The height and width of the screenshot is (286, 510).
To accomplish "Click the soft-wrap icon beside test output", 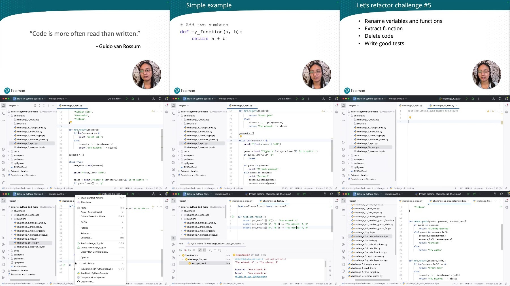I will 330,271.
